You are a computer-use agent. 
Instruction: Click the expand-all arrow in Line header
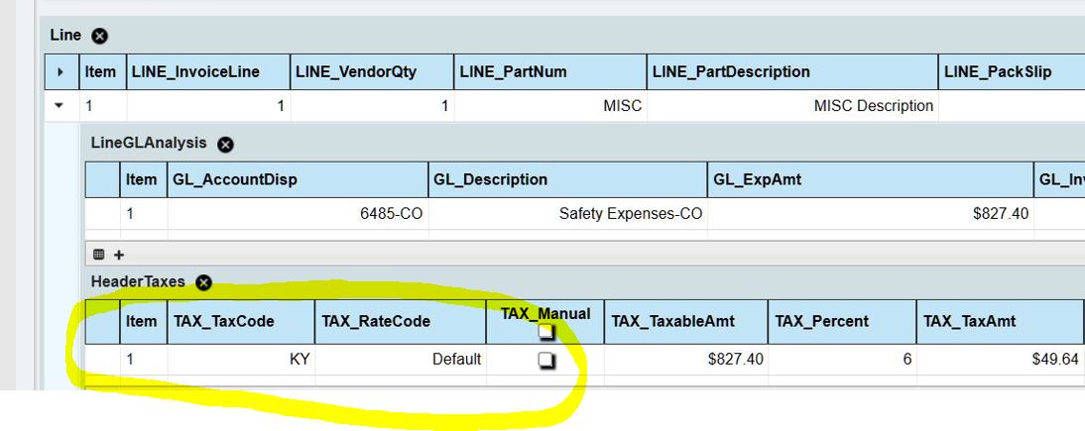coord(61,72)
